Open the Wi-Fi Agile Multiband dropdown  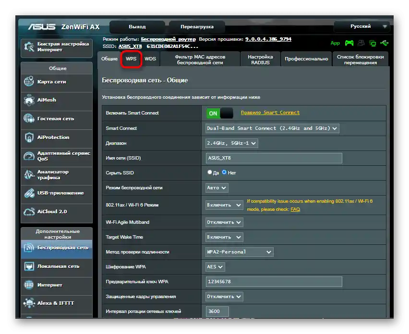coord(224,222)
